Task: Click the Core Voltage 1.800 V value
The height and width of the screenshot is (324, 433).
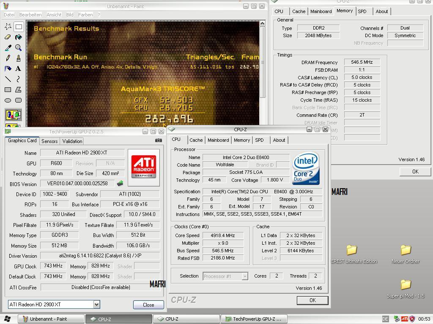Action: point(275,180)
